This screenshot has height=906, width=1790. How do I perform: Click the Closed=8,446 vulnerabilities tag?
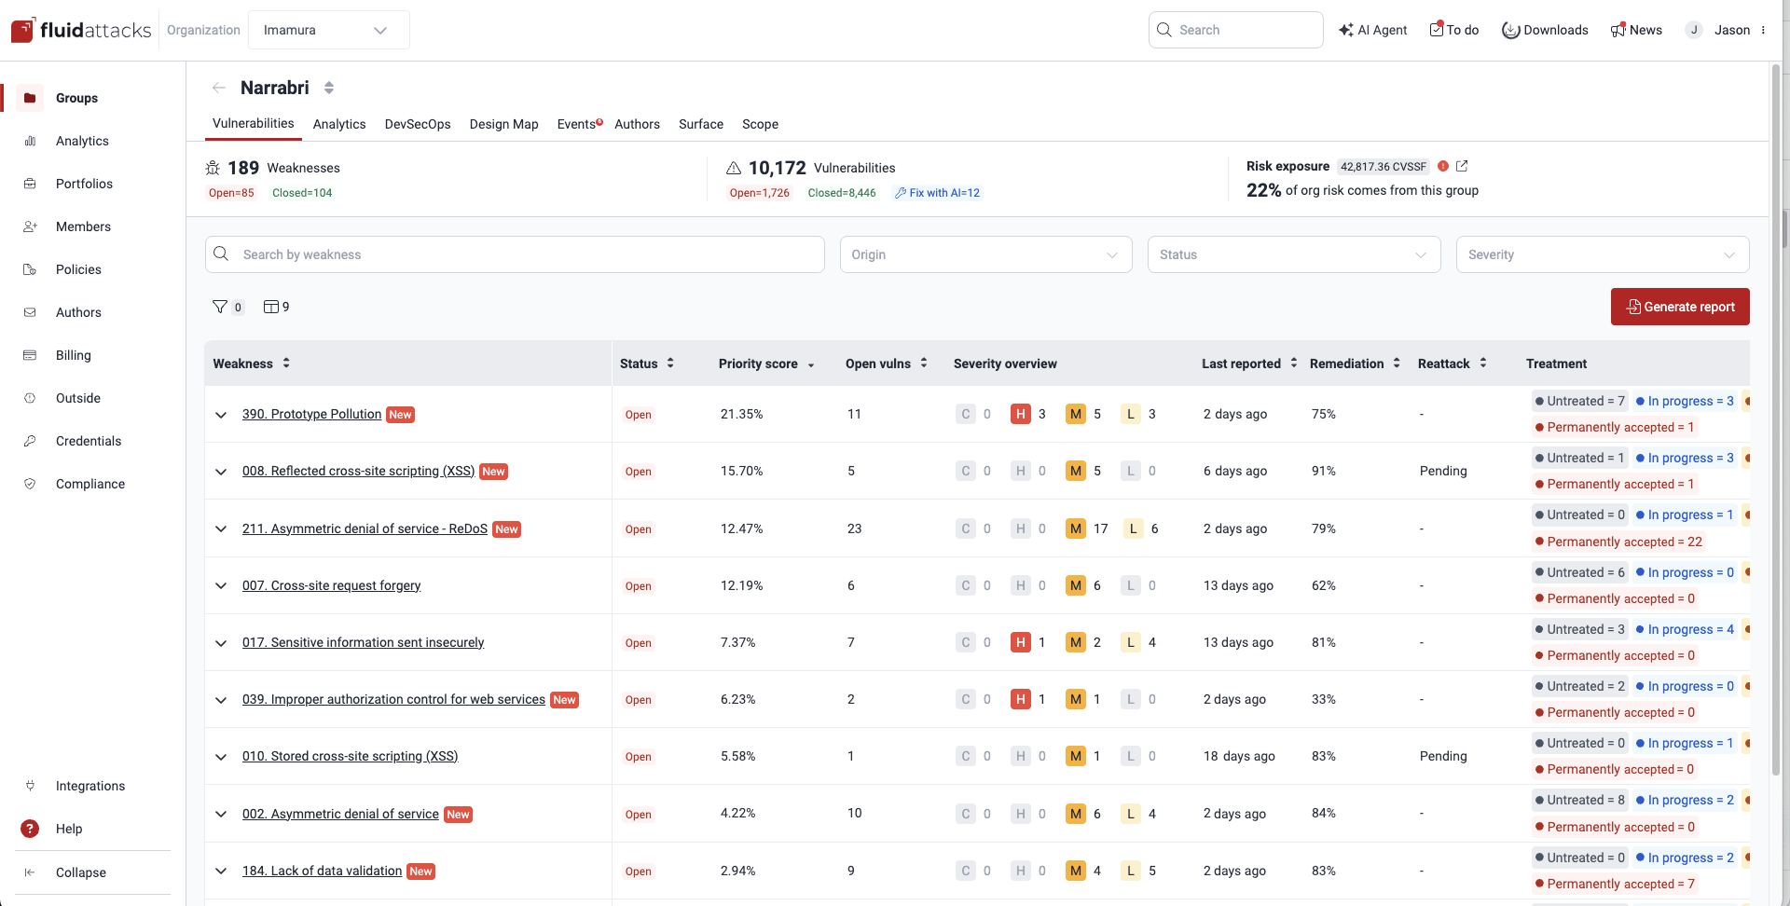(842, 193)
